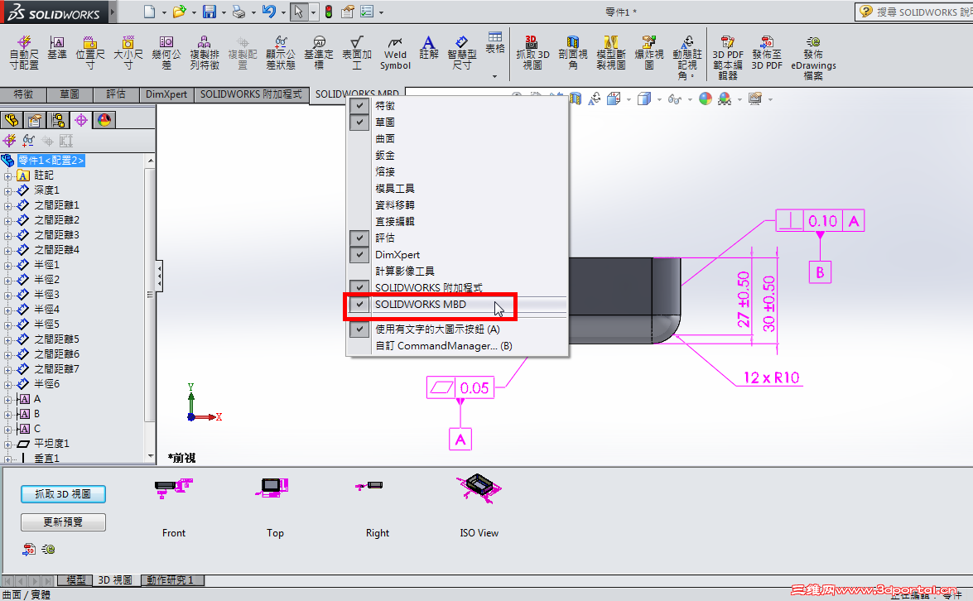Image resolution: width=973 pixels, height=601 pixels.
Task: Click the 動態註記視角 dynamic annotation views tool
Action: pos(687,57)
